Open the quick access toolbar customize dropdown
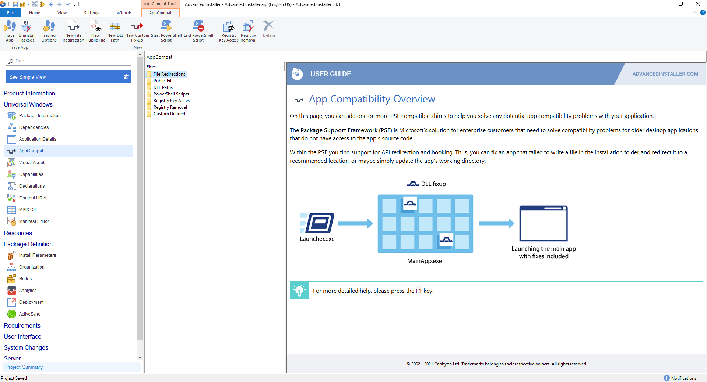 click(74, 4)
